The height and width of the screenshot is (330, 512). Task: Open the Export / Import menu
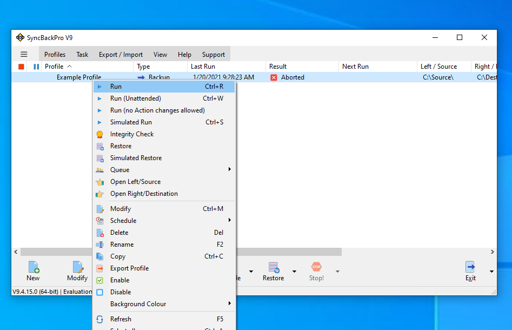[121, 55]
